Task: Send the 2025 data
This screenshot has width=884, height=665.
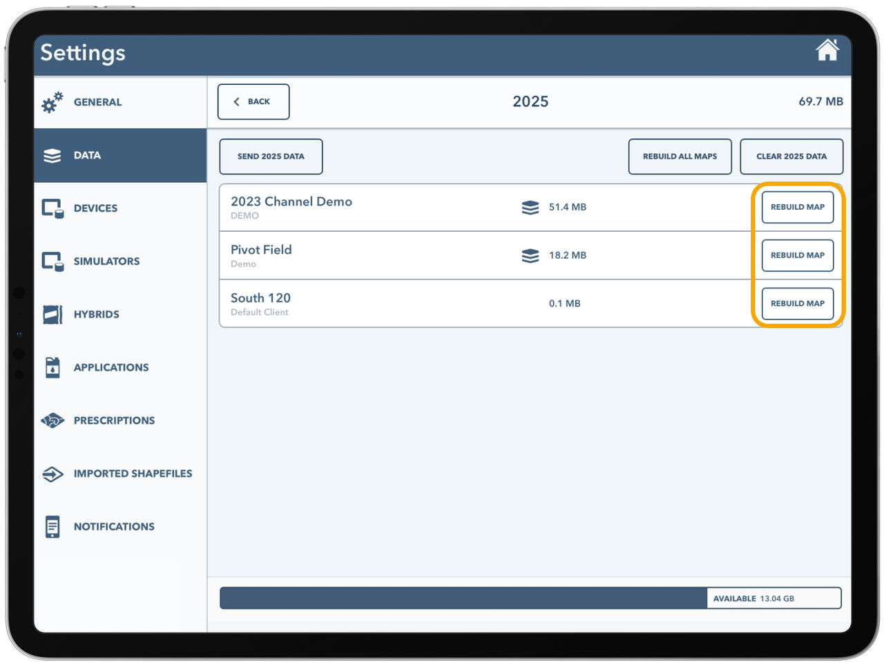Action: coord(271,157)
